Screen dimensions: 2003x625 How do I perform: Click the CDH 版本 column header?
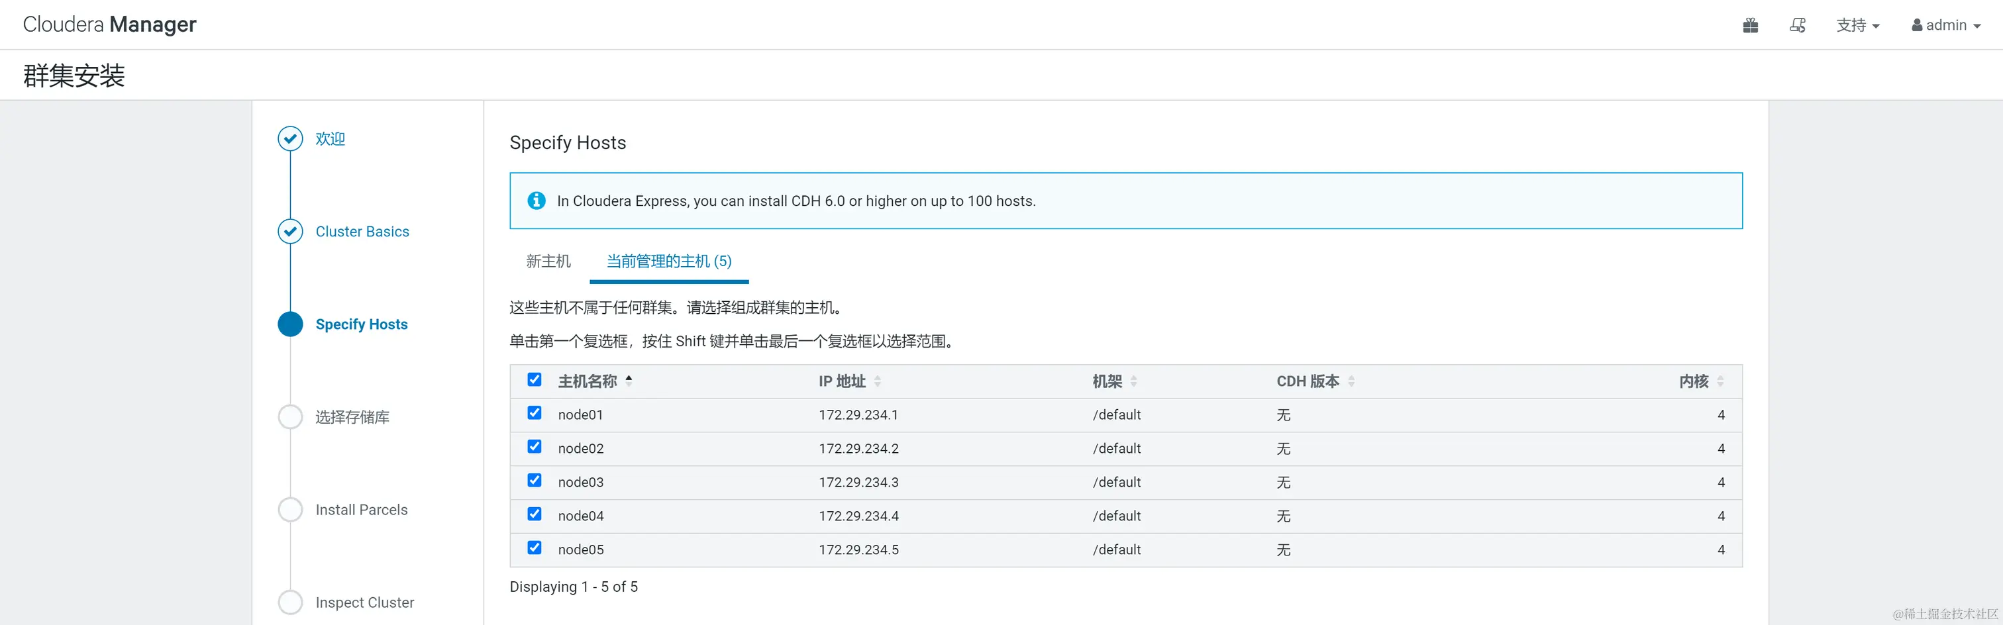coord(1308,381)
